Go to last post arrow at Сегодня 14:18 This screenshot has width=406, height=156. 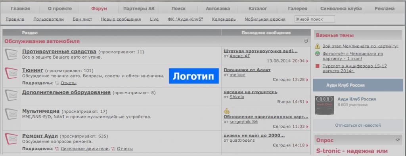(307, 146)
